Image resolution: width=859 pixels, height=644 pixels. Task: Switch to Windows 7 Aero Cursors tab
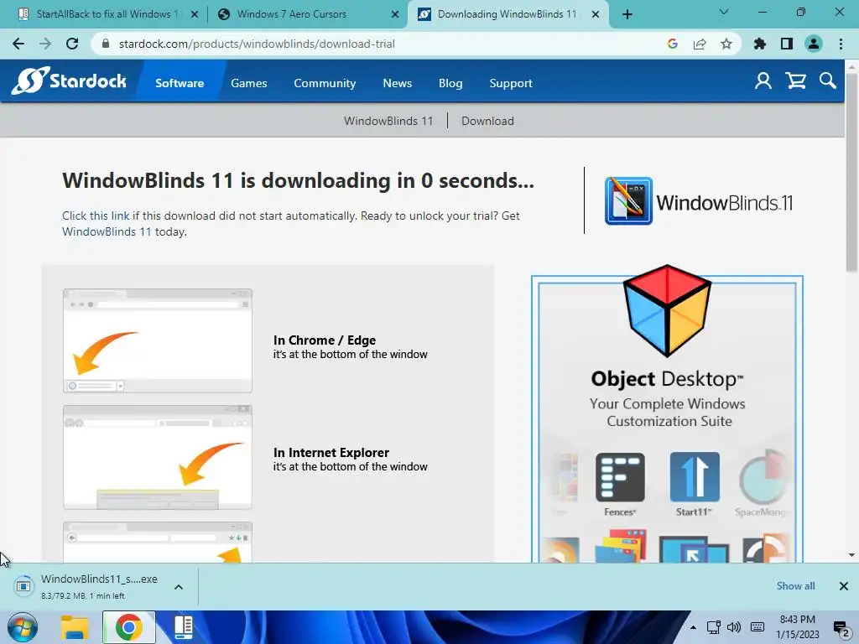pyautogui.click(x=309, y=14)
